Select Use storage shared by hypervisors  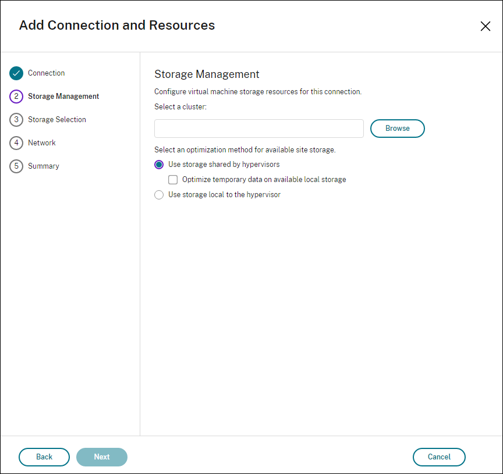coord(158,164)
